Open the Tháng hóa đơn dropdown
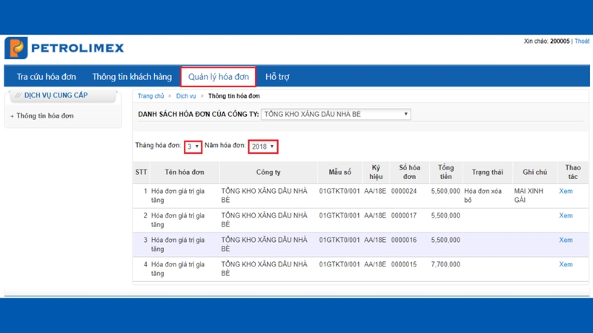 pos(193,147)
